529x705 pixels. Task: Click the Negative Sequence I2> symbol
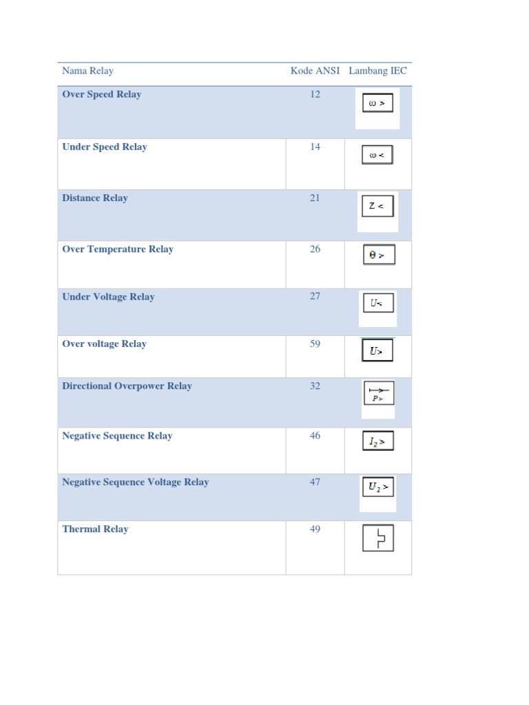coord(377,441)
